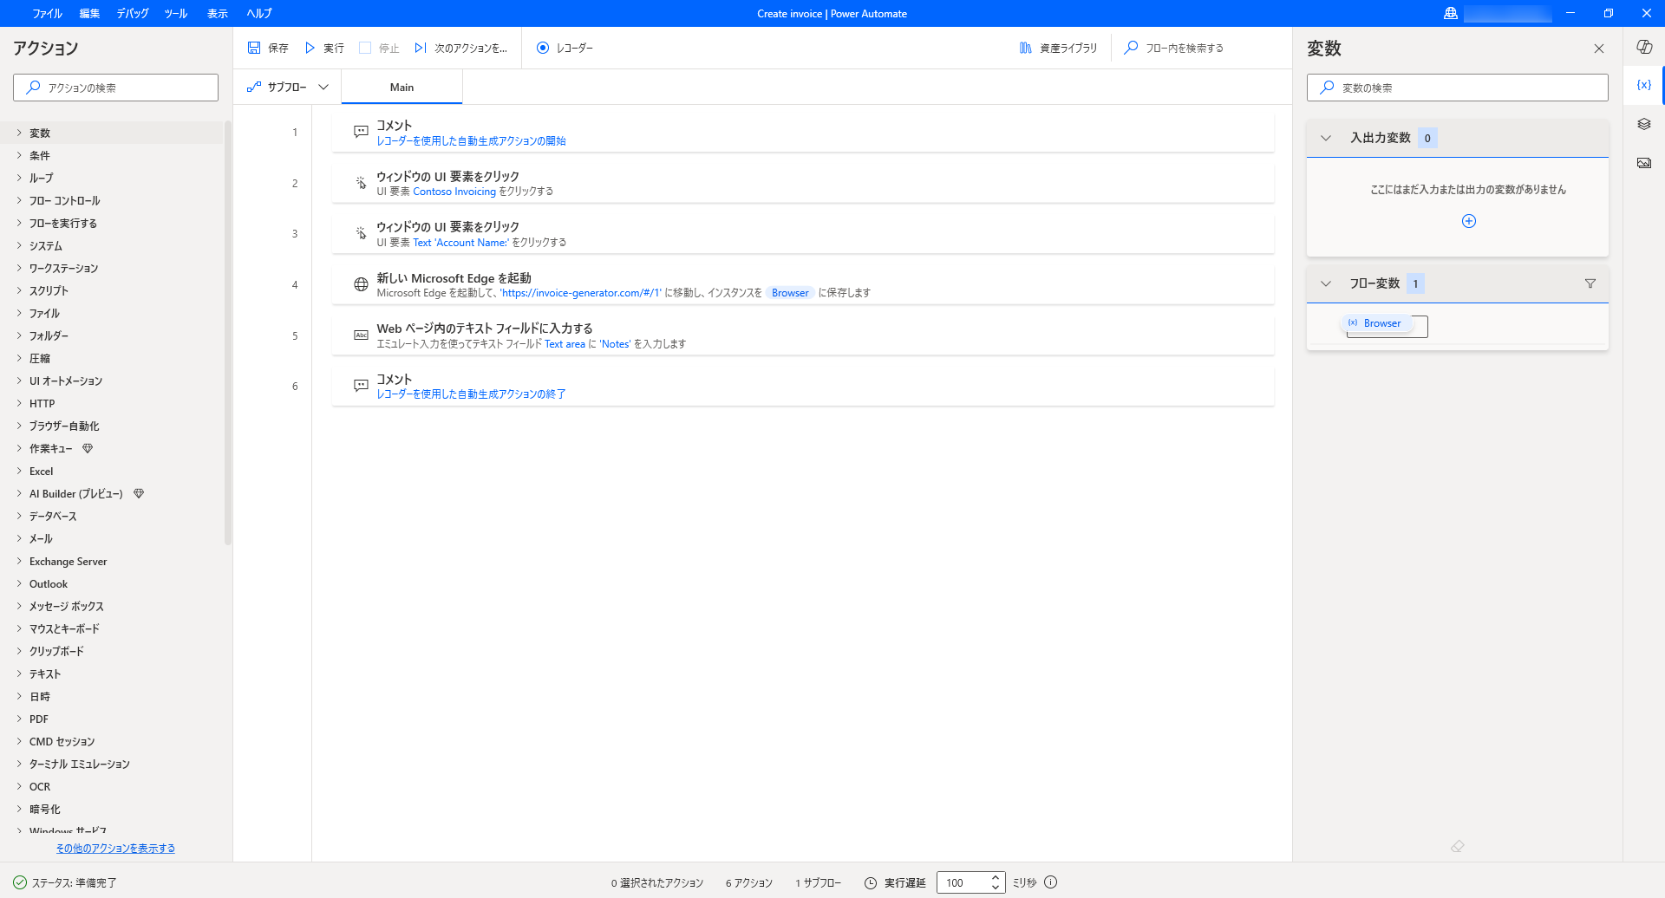Click the Contoso Invoicing UI element link
Image resolution: width=1665 pixels, height=898 pixels.
[454, 192]
